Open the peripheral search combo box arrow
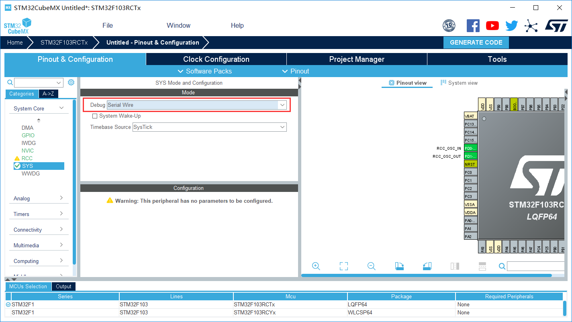The width and height of the screenshot is (572, 322). (x=59, y=83)
